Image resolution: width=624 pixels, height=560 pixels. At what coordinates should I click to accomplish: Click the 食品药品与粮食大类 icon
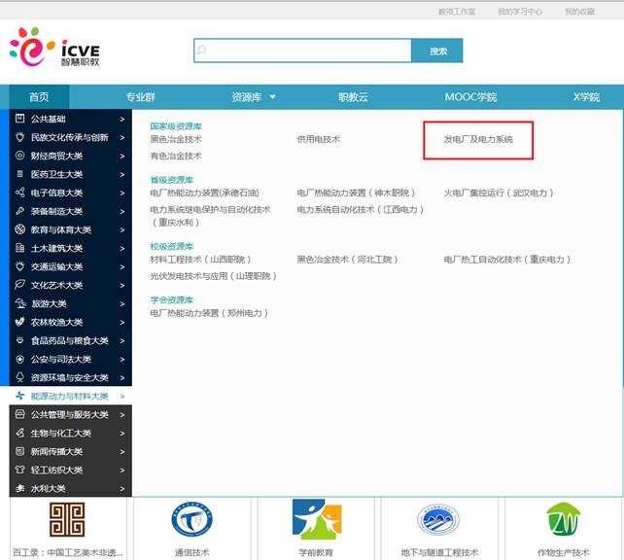[x=19, y=340]
